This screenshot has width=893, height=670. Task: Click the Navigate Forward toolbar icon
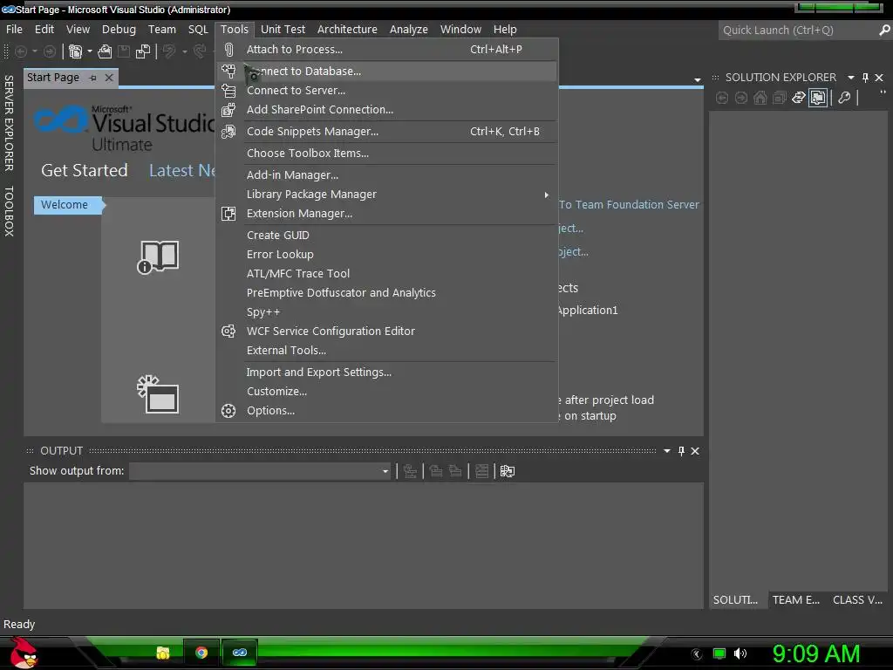pos(50,51)
